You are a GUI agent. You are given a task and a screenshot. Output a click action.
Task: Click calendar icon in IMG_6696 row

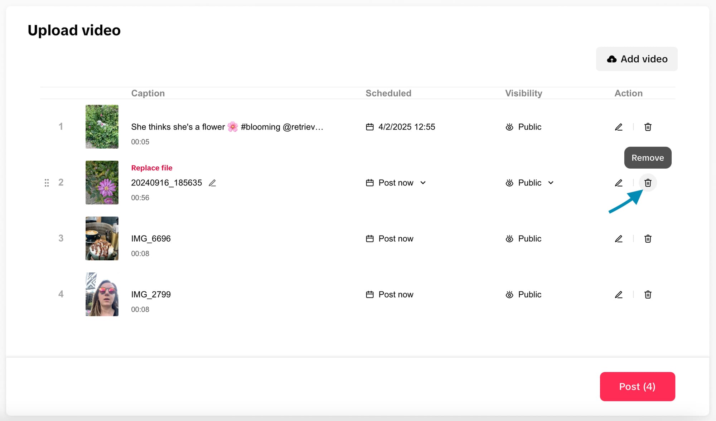point(370,239)
